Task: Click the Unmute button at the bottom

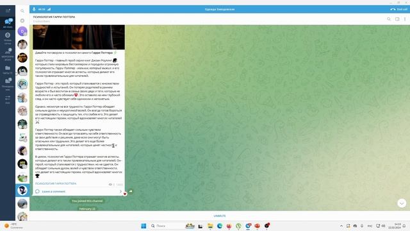Action: (x=220, y=216)
